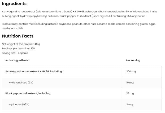
Task: Click the 'Seving size: 1 capsule' line
Action: (x=15, y=53)
